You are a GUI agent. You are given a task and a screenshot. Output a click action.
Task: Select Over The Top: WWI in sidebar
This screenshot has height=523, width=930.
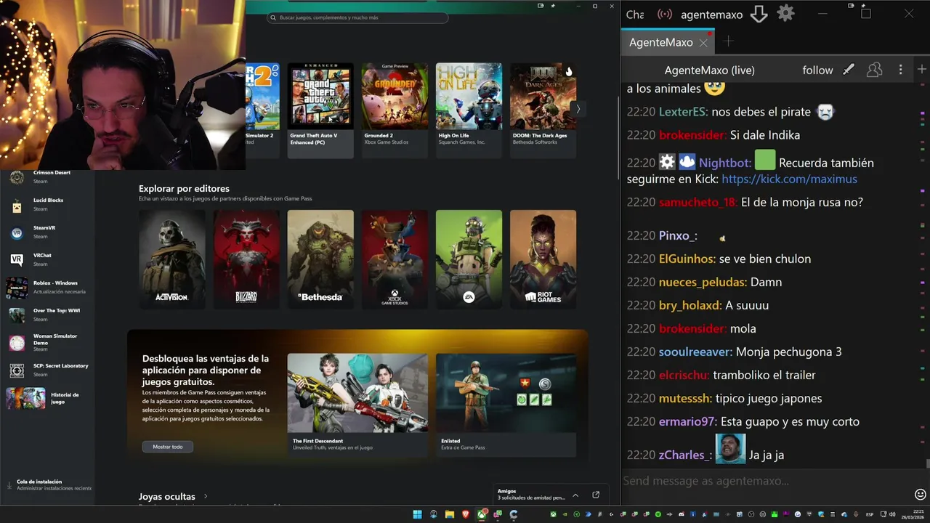pyautogui.click(x=48, y=315)
